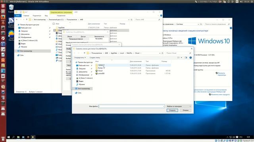Open the Recycle Bin desktop icon
254x142 pixels.
11,9
